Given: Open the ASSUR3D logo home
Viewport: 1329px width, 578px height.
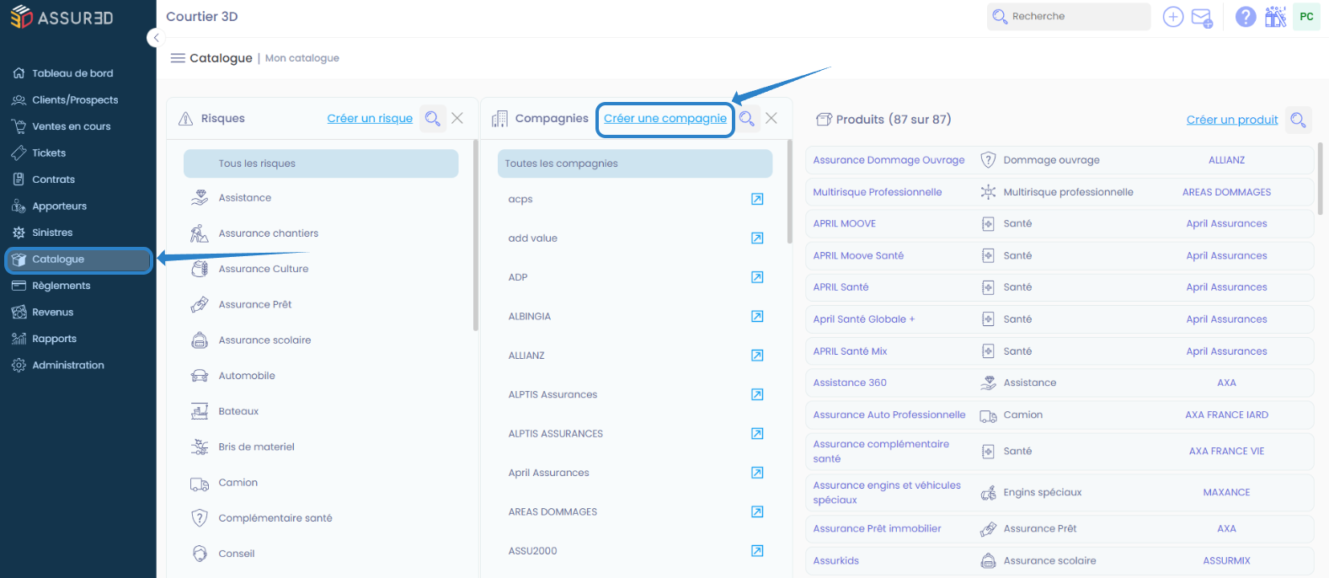Looking at the screenshot, I should (61, 17).
